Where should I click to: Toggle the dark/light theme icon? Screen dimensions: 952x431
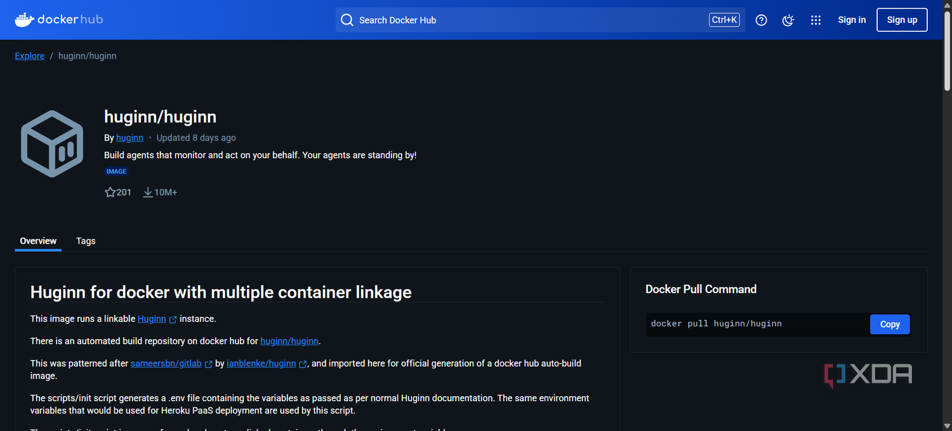click(788, 20)
